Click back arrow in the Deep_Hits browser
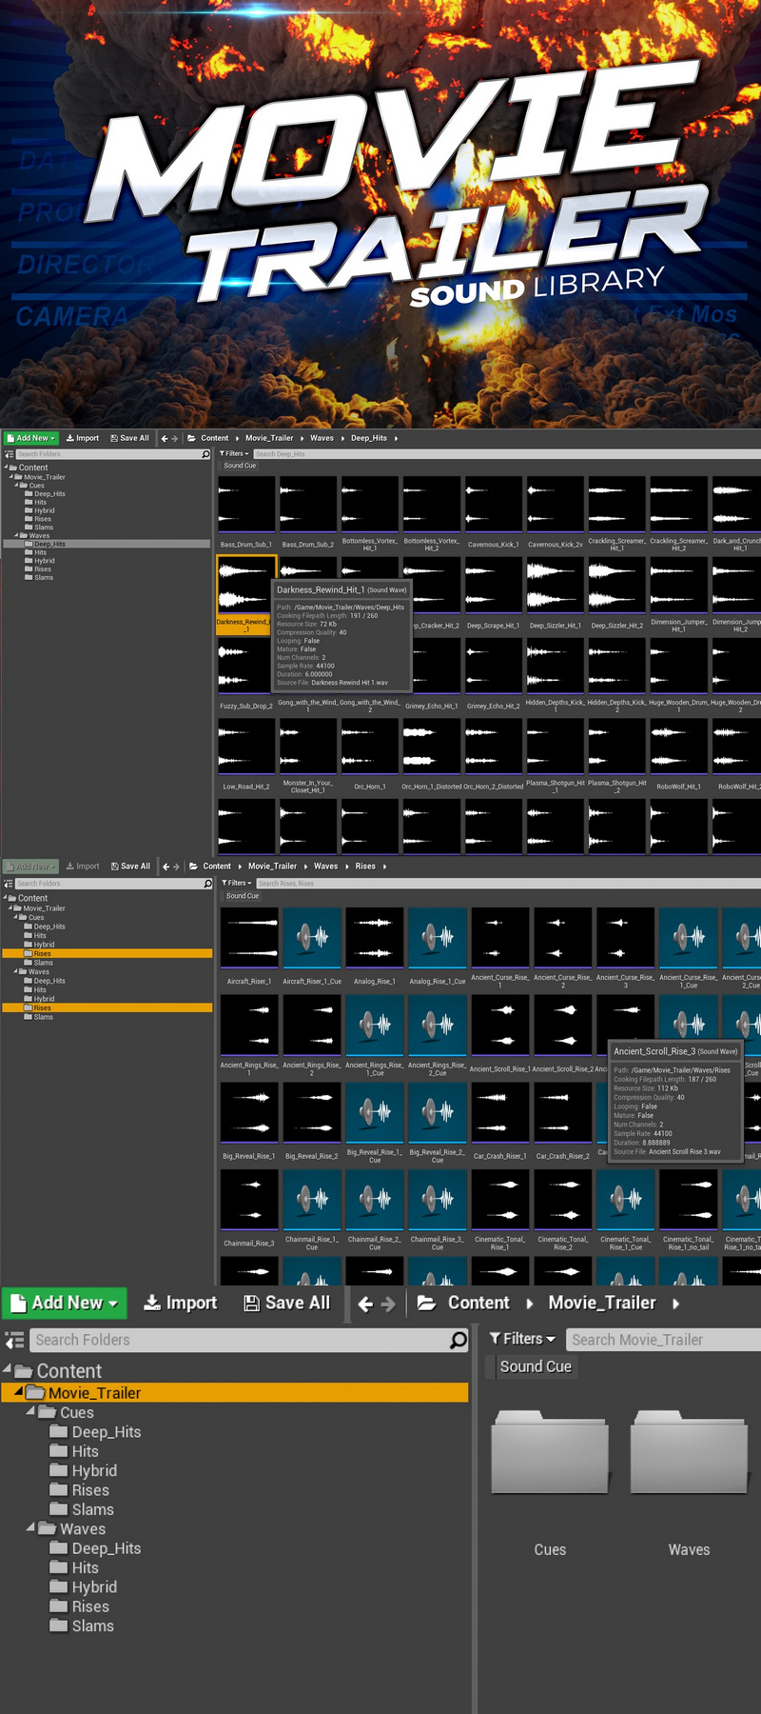This screenshot has height=1714, width=761. coord(165,438)
